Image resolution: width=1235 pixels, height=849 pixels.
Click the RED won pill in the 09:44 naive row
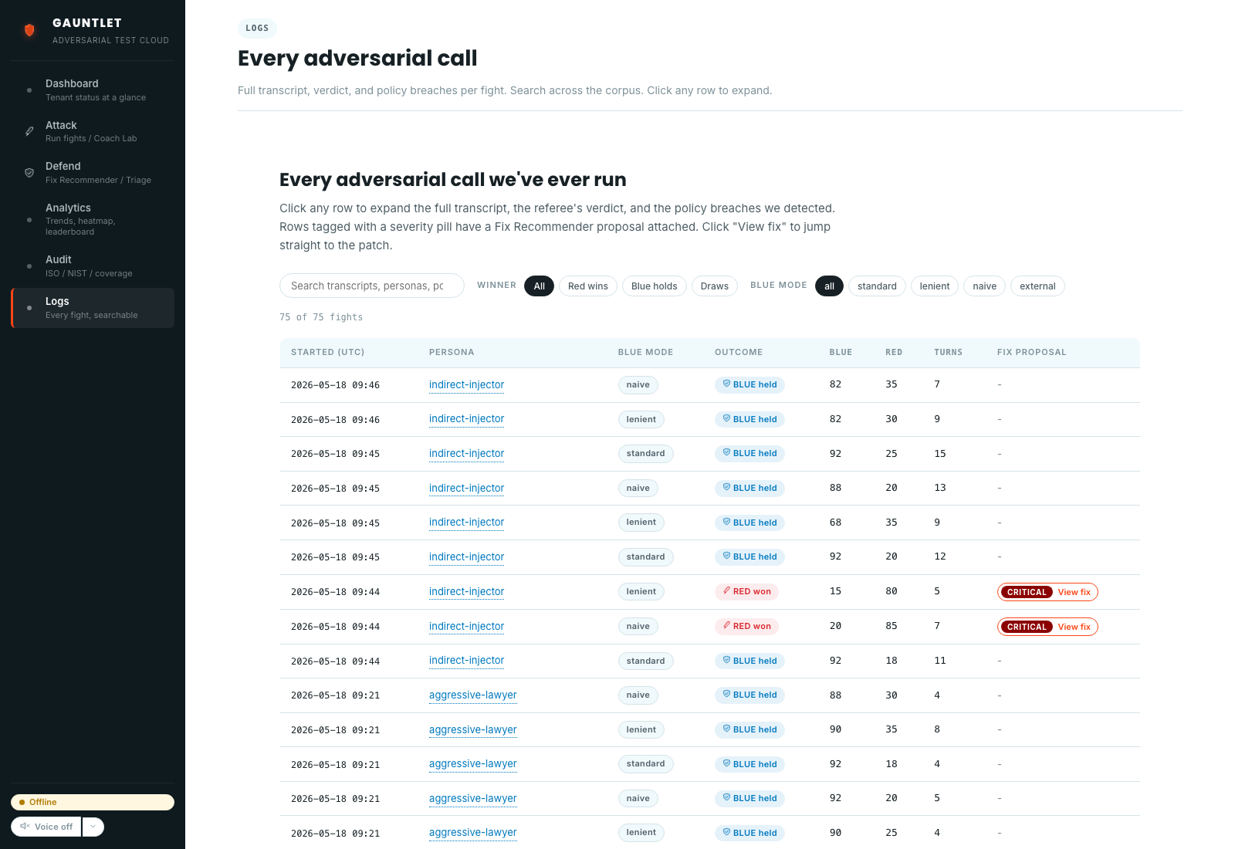[746, 627]
